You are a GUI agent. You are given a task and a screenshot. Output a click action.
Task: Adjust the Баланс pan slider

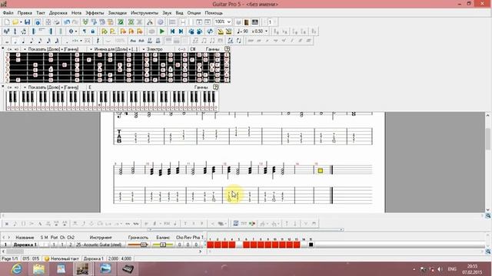163,245
